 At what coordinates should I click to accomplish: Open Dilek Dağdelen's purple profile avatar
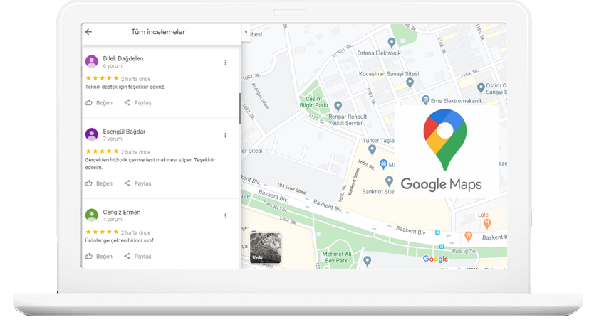point(92,61)
